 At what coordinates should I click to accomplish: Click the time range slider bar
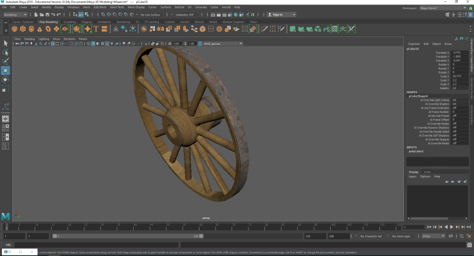(x=127, y=236)
